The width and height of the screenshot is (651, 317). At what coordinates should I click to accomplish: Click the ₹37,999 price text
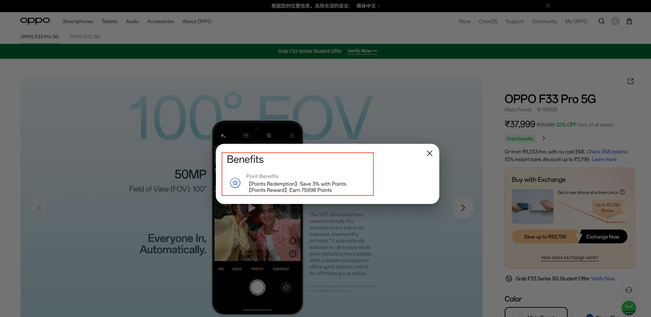point(520,124)
